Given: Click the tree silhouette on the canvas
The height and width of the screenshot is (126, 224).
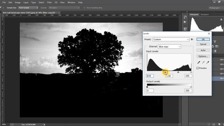Looking at the screenshot, I should [x=90, y=51].
